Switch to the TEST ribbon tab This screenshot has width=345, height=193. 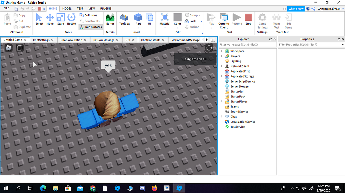pyautogui.click(x=80, y=9)
